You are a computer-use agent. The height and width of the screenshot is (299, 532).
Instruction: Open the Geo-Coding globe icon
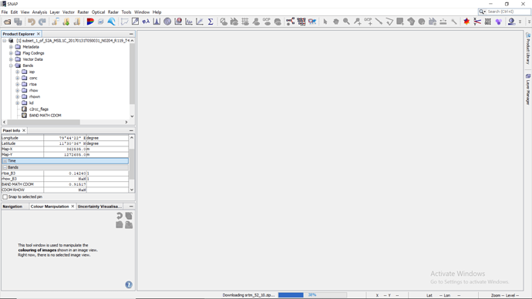pyautogui.click(x=167, y=22)
